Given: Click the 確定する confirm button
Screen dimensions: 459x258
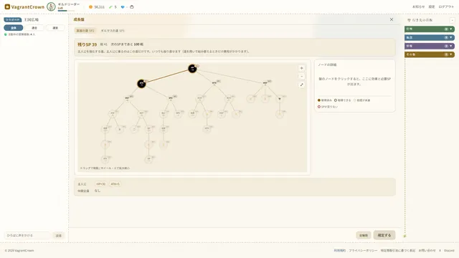Looking at the screenshot, I should 384,235.
